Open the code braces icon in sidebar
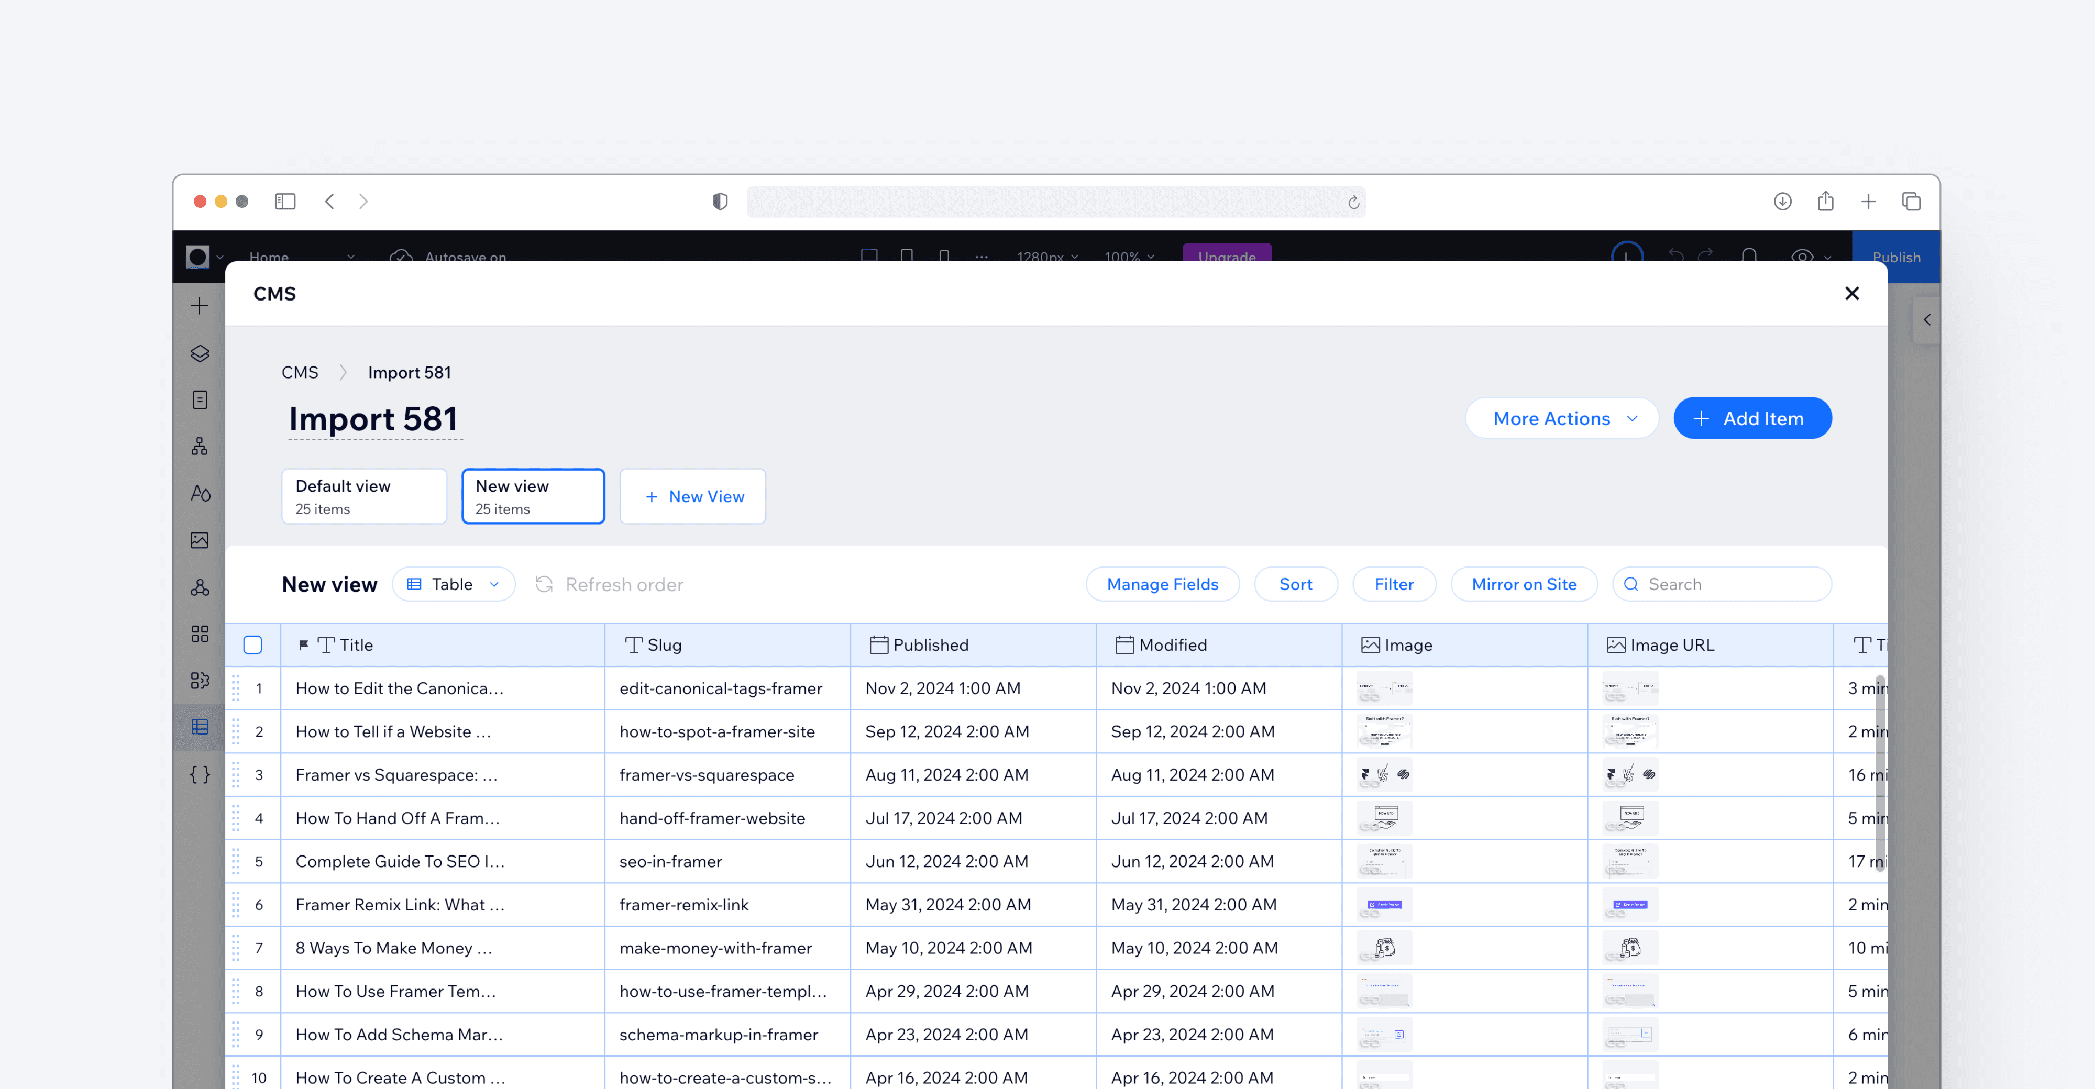Image resolution: width=2095 pixels, height=1089 pixels. coord(199,774)
